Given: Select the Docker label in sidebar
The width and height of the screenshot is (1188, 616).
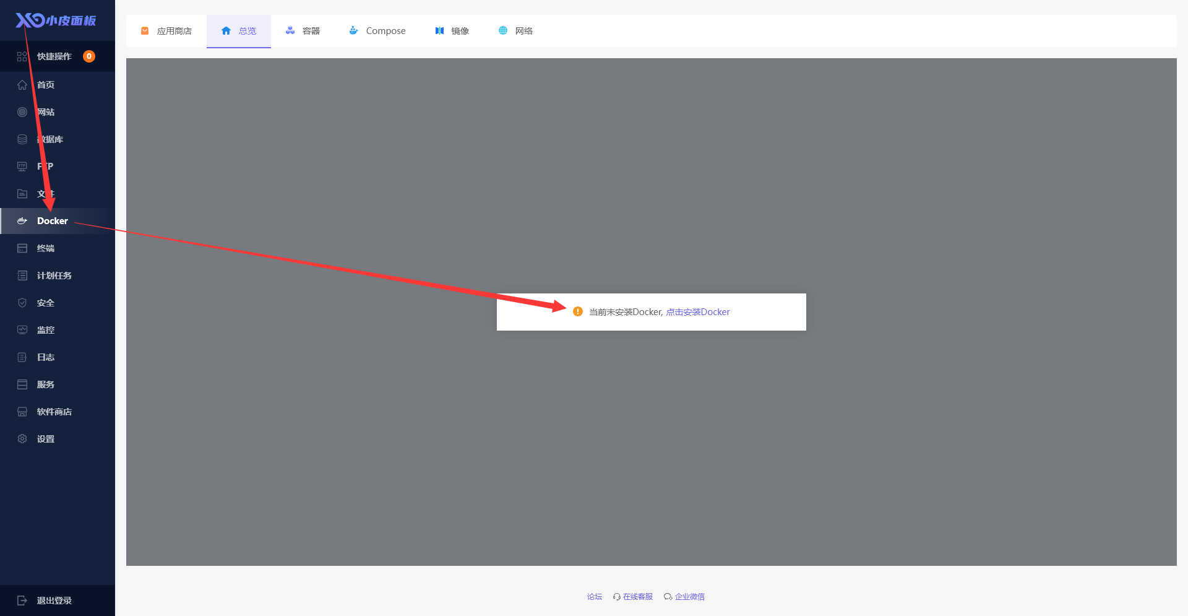Looking at the screenshot, I should point(53,221).
